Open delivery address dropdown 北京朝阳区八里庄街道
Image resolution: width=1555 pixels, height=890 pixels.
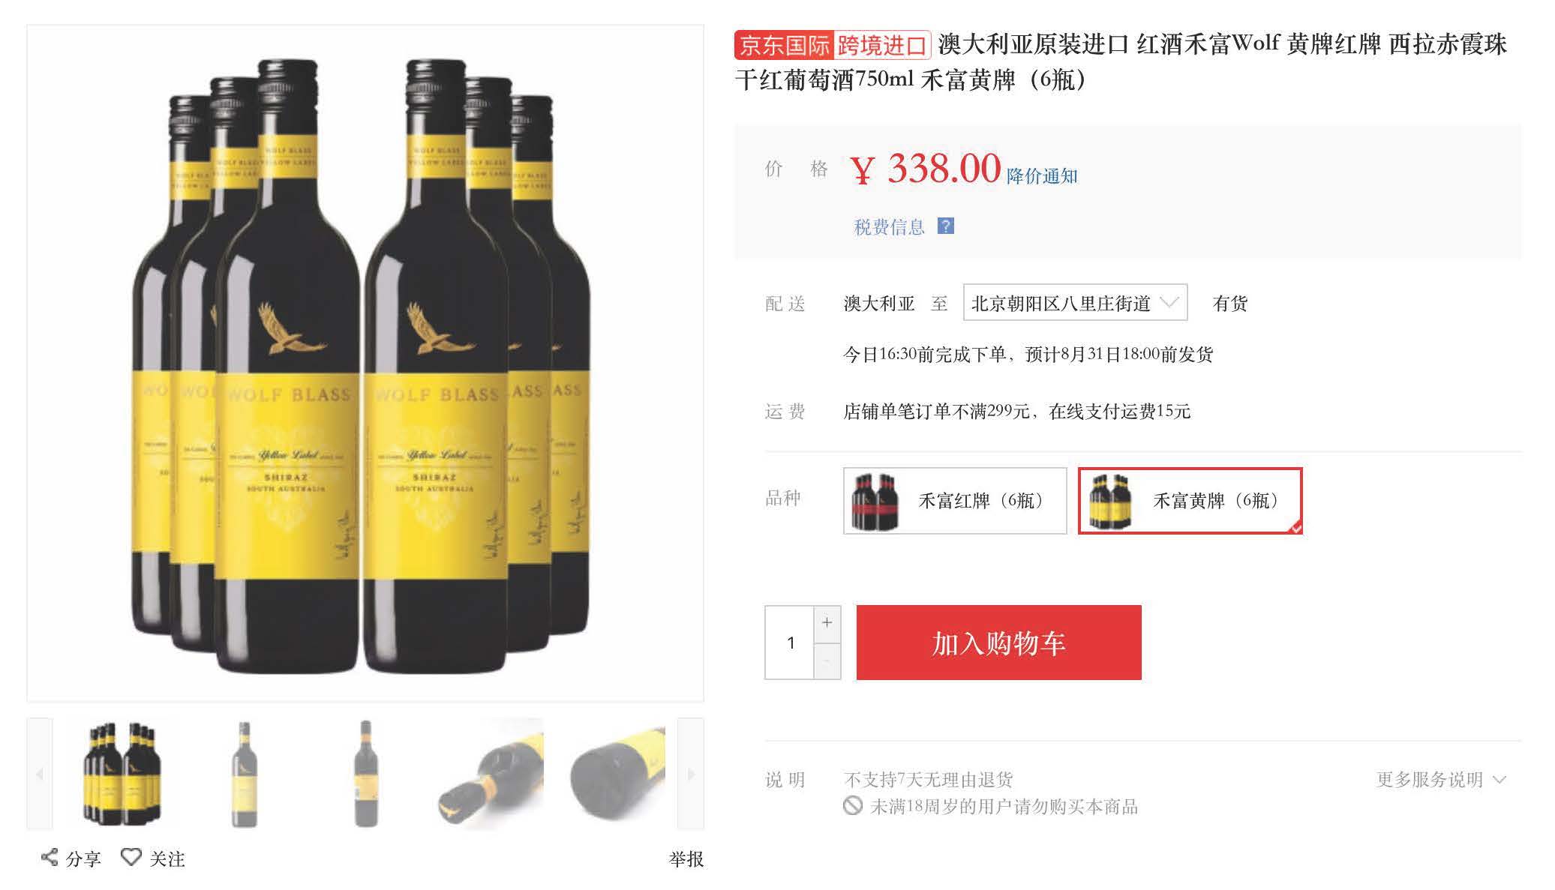point(1075,303)
